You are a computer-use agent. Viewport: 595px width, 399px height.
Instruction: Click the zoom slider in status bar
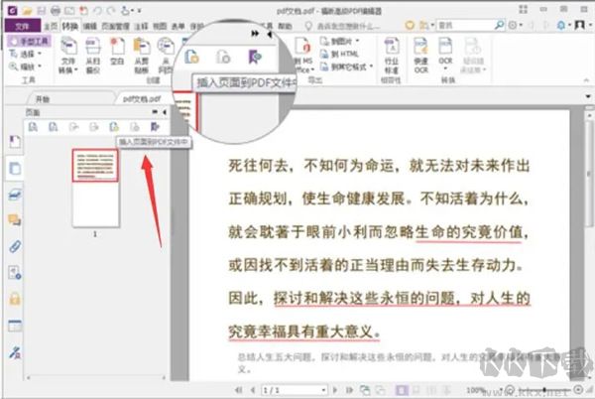(544, 390)
